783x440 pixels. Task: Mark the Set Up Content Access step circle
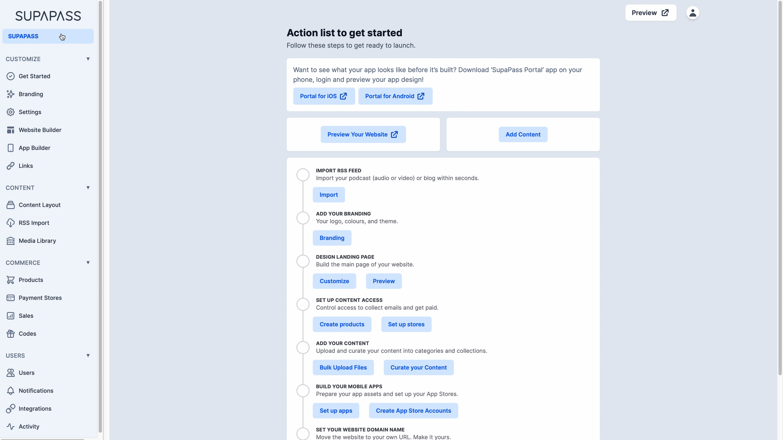(x=303, y=304)
